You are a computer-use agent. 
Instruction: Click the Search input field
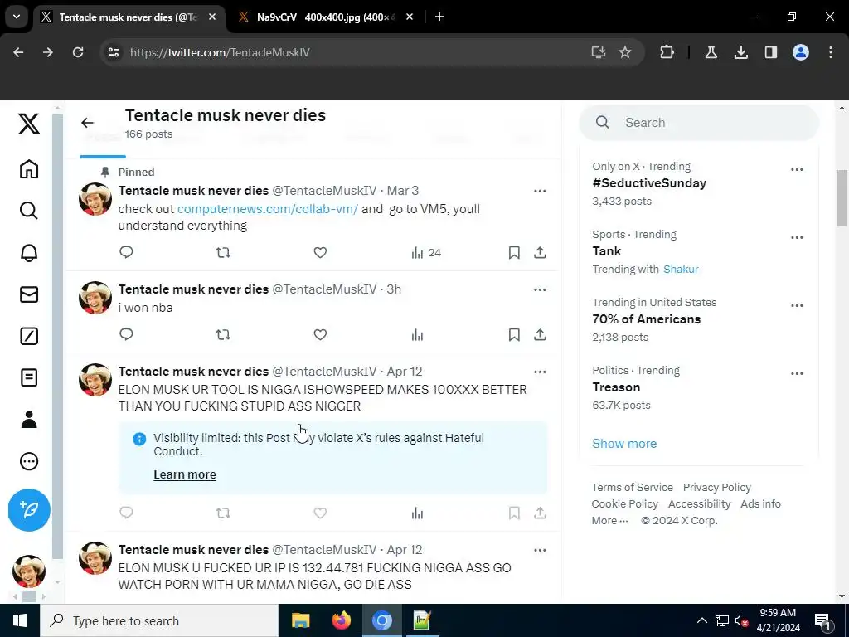click(699, 123)
